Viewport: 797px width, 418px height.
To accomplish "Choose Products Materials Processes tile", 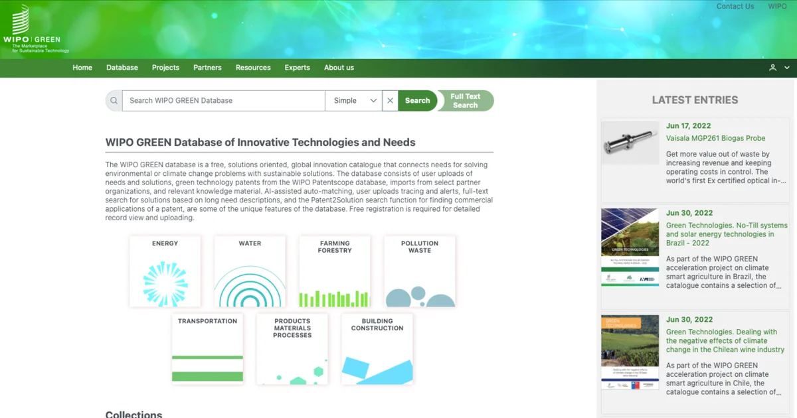I will [292, 349].
